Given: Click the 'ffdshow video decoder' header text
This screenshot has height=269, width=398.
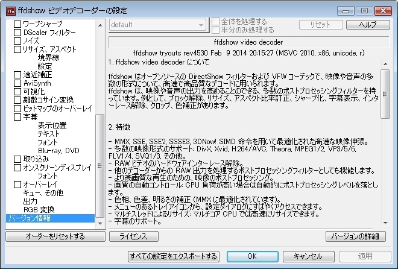Looking at the screenshot, I should [x=248, y=42].
